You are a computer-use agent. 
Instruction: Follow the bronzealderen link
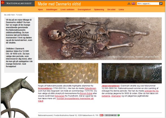tap(45, 88)
